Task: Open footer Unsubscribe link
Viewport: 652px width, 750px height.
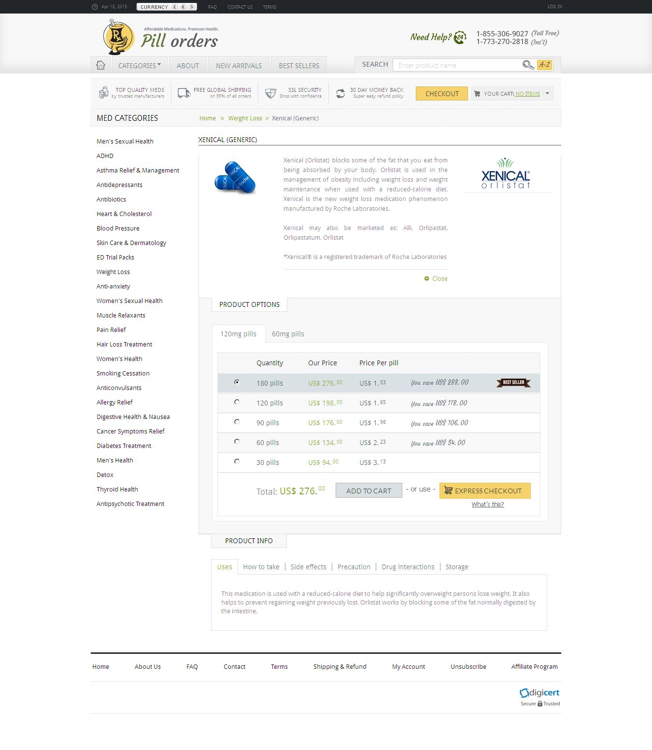Action: point(468,666)
